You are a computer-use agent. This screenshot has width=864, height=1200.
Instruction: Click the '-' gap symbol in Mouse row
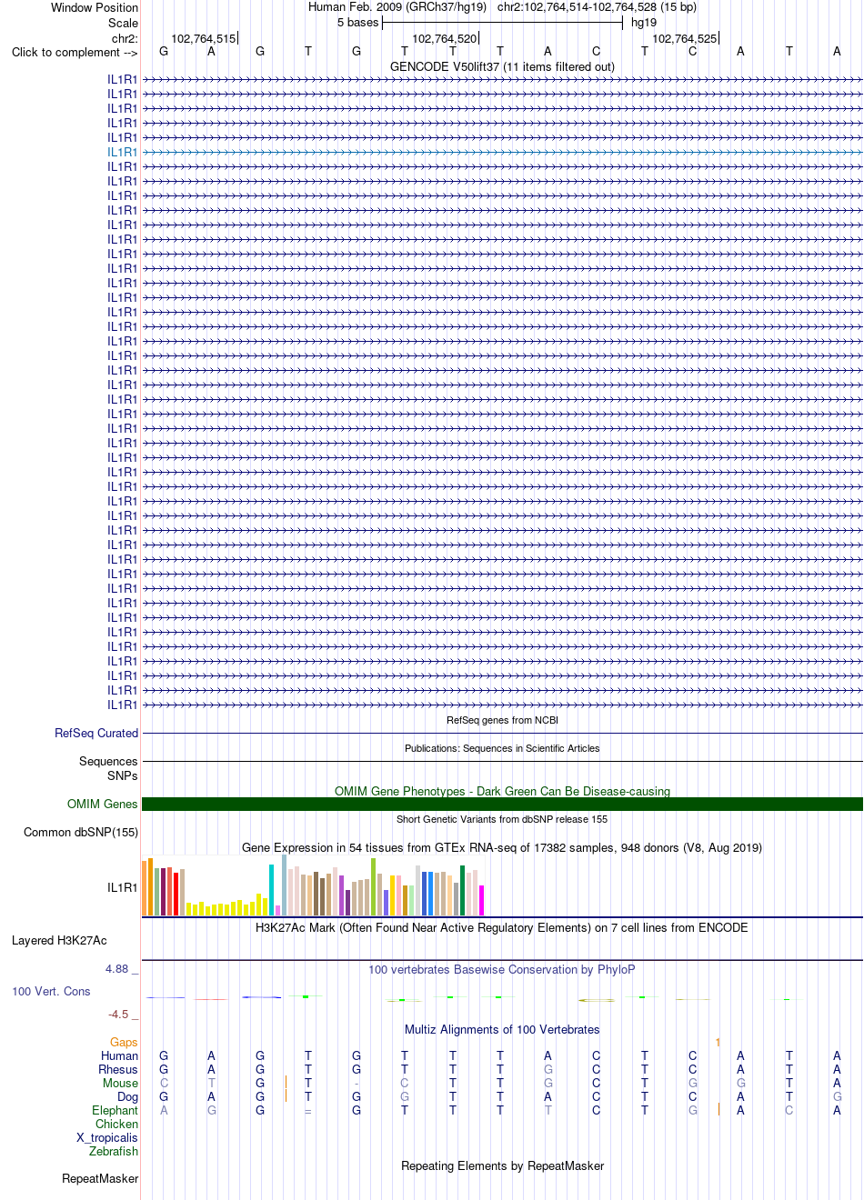[x=357, y=1084]
